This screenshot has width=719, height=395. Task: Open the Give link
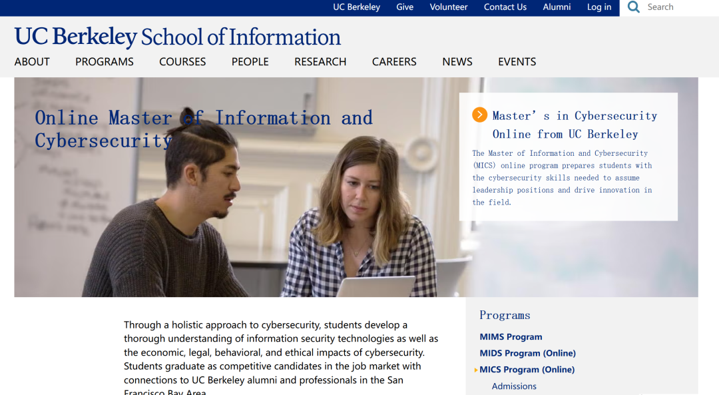point(405,7)
